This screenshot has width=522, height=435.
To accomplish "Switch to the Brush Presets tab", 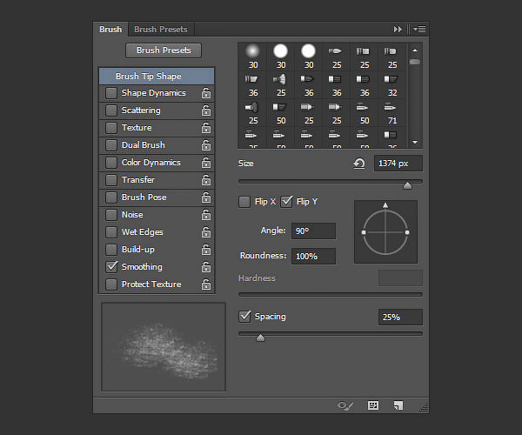I will point(161,30).
